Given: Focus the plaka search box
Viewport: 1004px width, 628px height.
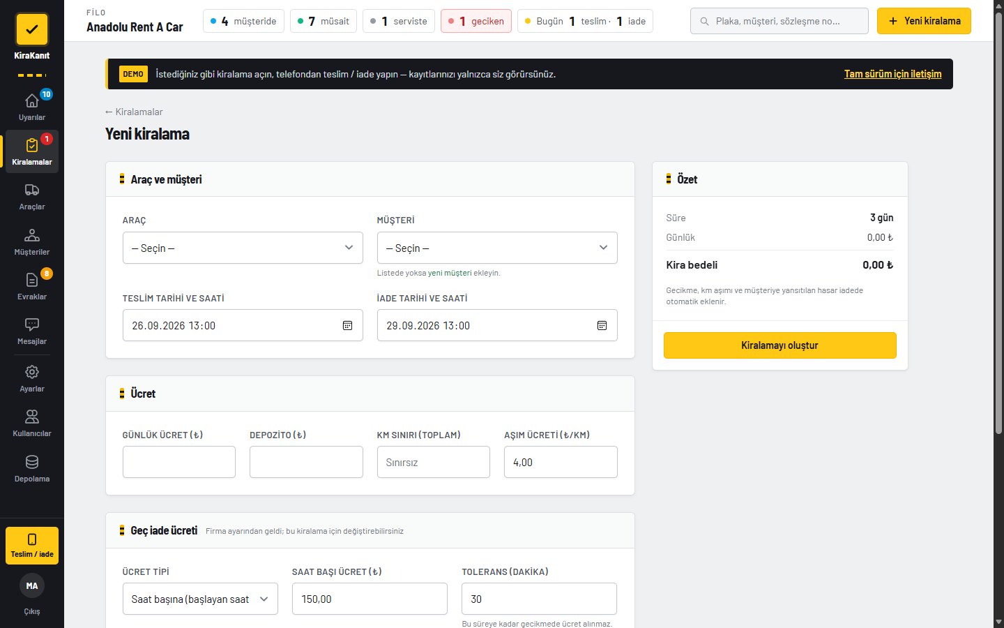Looking at the screenshot, I should tap(779, 21).
